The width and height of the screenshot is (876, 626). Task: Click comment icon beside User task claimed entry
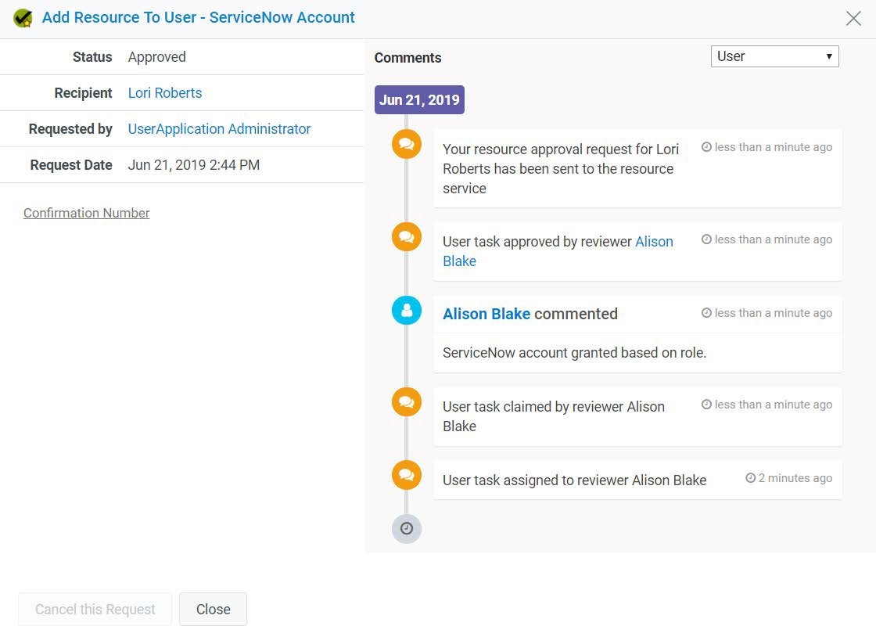pos(407,402)
